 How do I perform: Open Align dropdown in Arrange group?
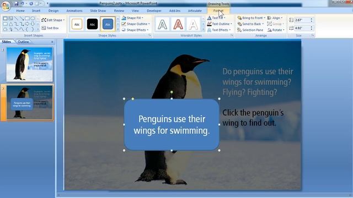tap(275, 18)
